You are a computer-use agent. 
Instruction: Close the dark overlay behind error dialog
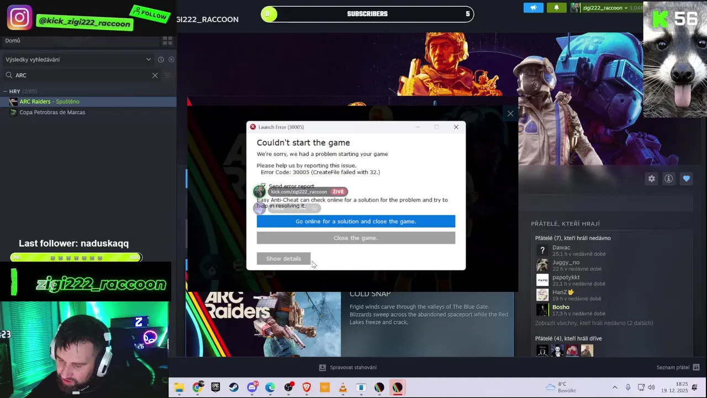point(510,113)
